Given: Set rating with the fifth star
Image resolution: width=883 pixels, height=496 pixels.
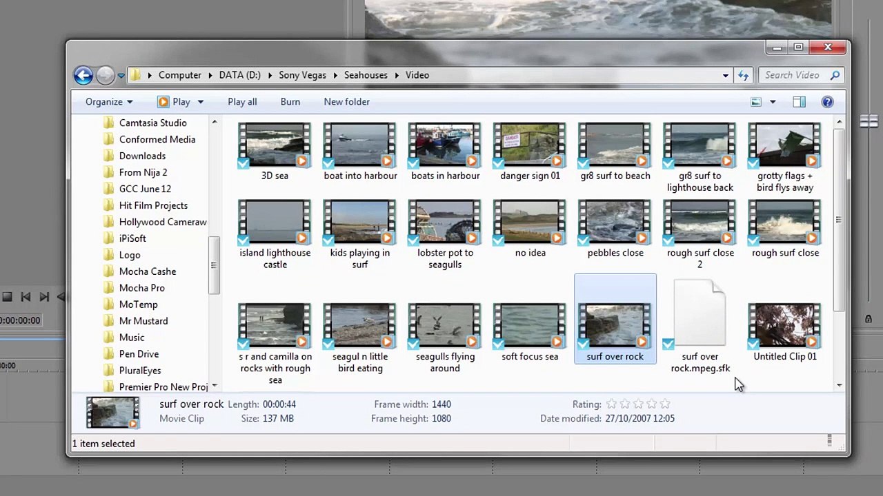Looking at the screenshot, I should point(665,404).
